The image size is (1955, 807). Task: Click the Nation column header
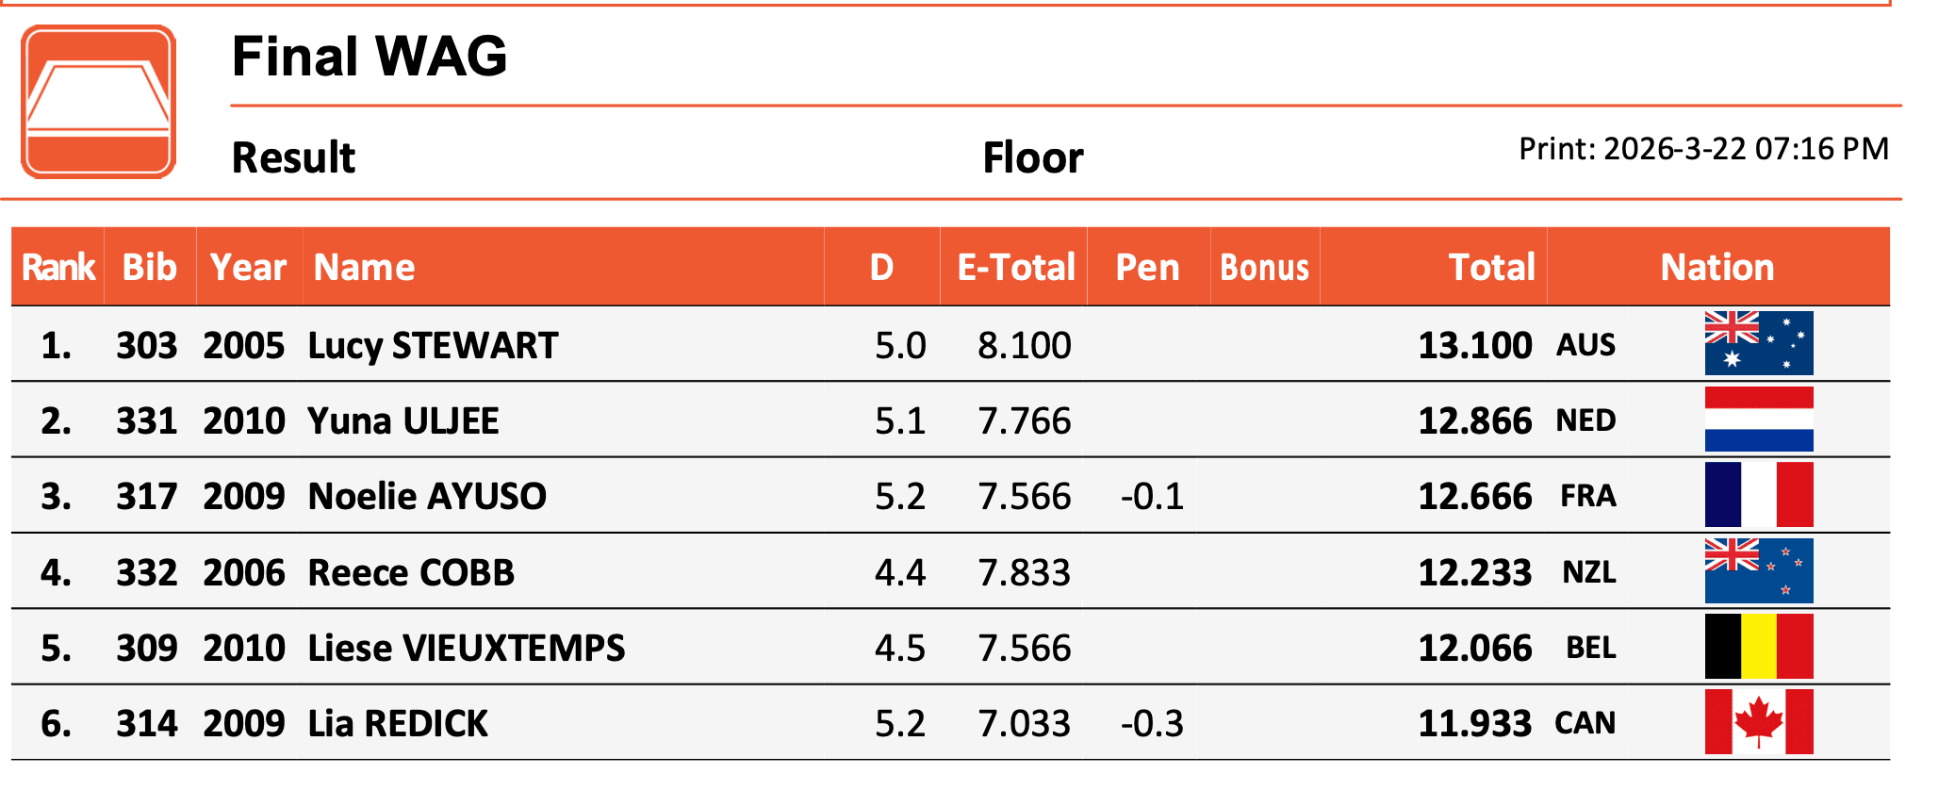1717,268
